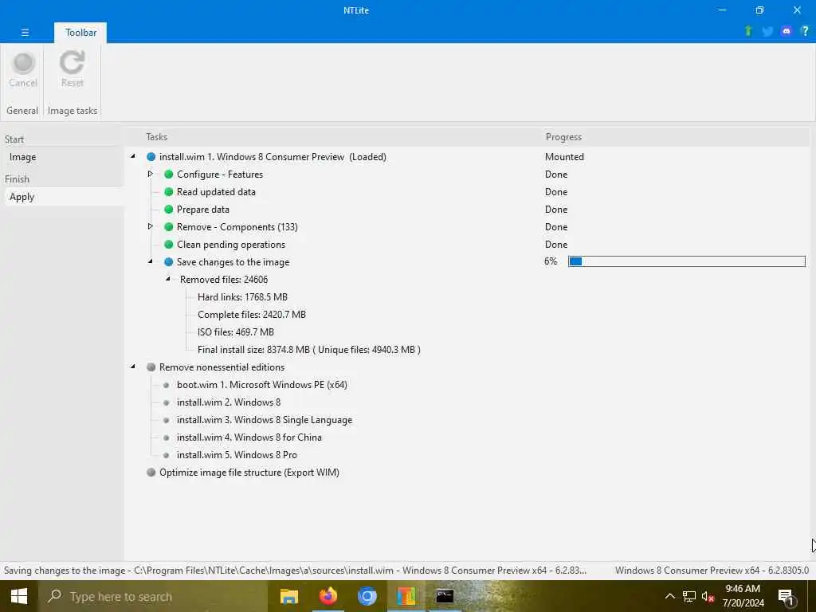Click the green update arrow icon
This screenshot has width=816, height=612.
click(x=748, y=31)
